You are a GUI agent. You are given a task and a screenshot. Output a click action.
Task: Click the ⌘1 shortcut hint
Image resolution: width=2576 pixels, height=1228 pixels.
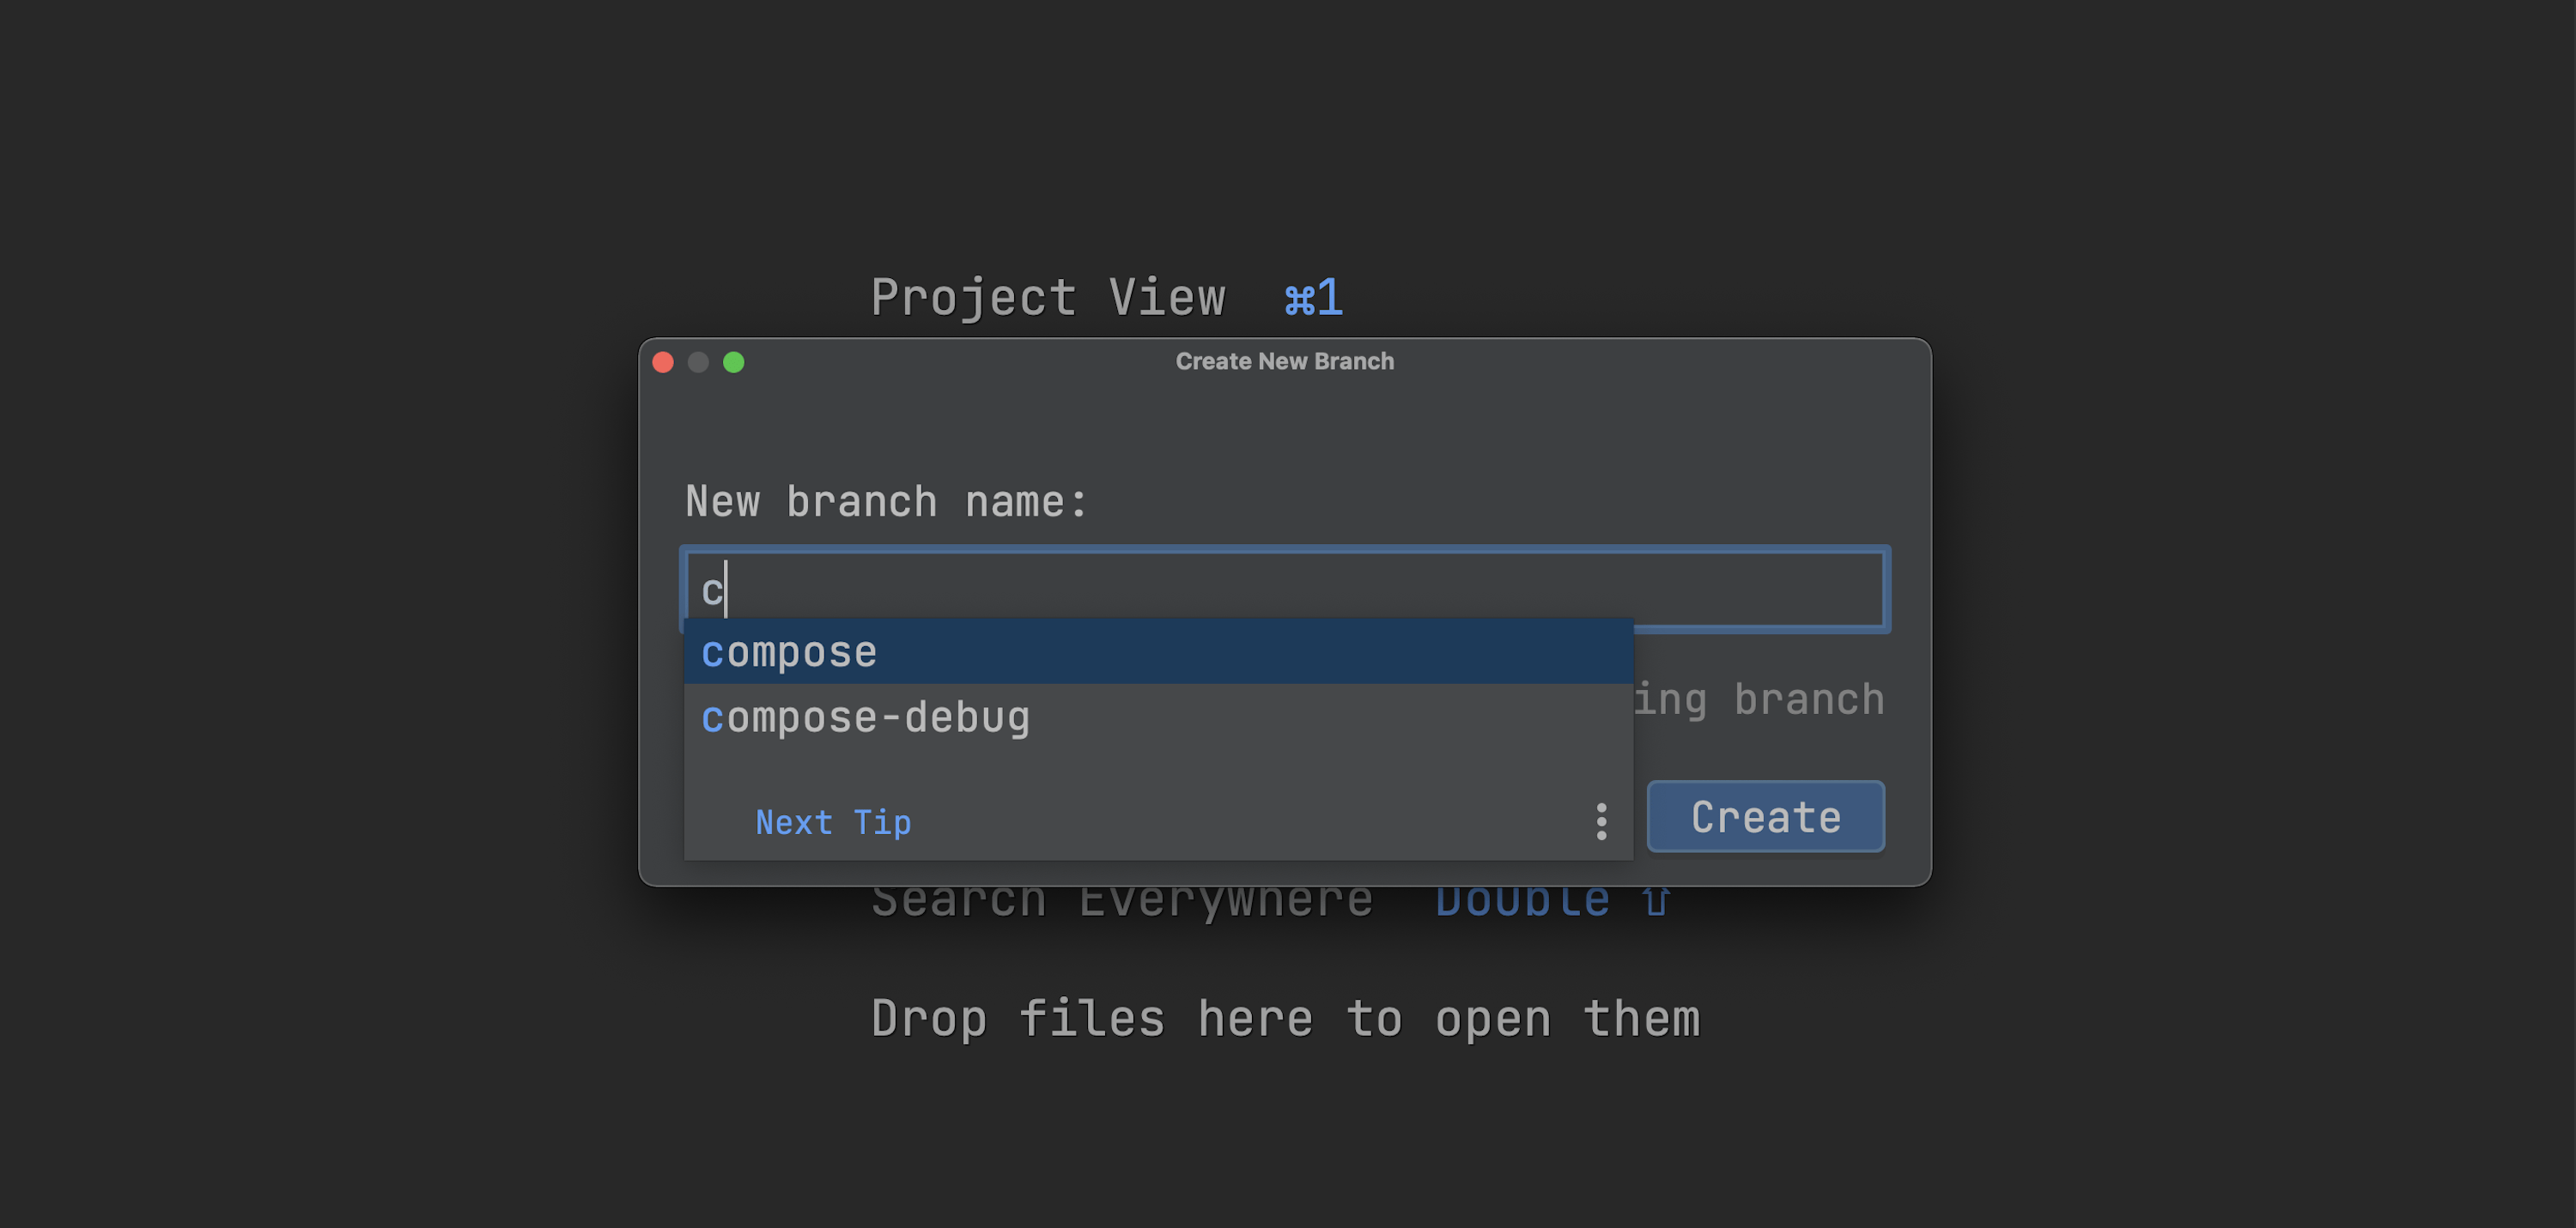pyautogui.click(x=1314, y=298)
